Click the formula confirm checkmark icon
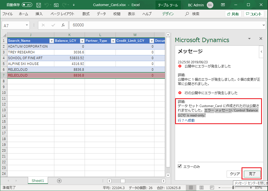This screenshot has width=268, height=191. coord(53,25)
